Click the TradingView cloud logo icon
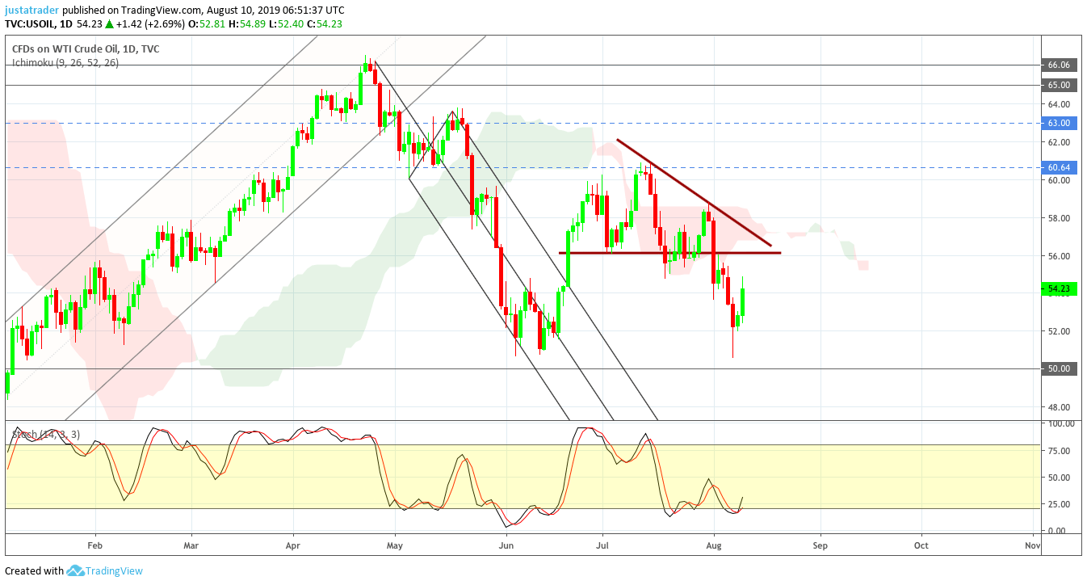The width and height of the screenshot is (1087, 585). coord(76,570)
